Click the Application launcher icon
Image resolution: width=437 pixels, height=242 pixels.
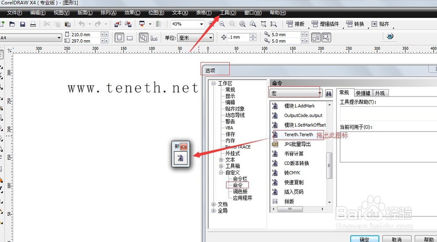point(142,24)
